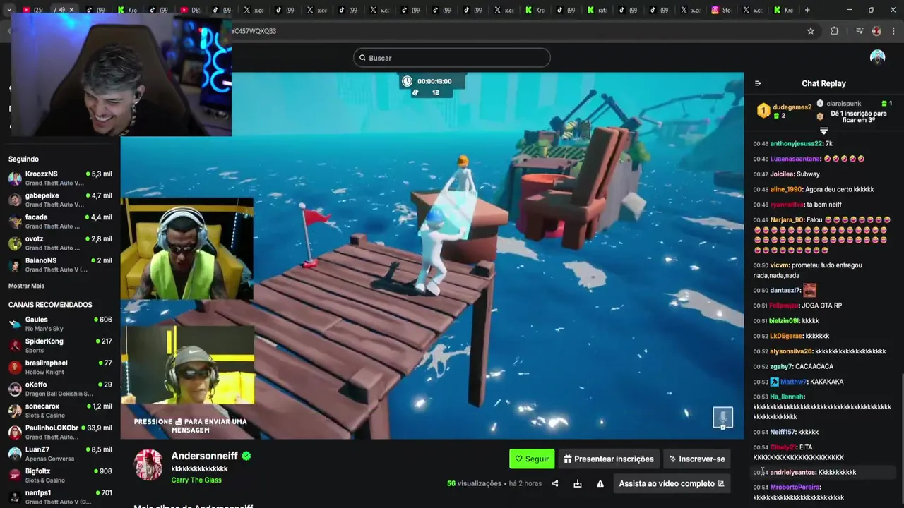The height and width of the screenshot is (508, 904).
Task: Bookmark this page with the star icon
Action: click(x=811, y=31)
